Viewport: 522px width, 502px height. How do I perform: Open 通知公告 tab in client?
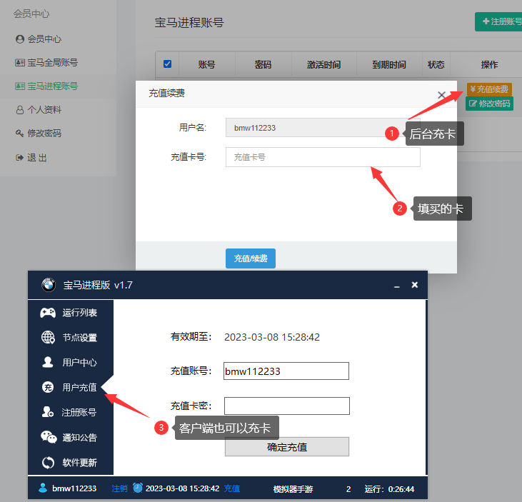[71, 438]
